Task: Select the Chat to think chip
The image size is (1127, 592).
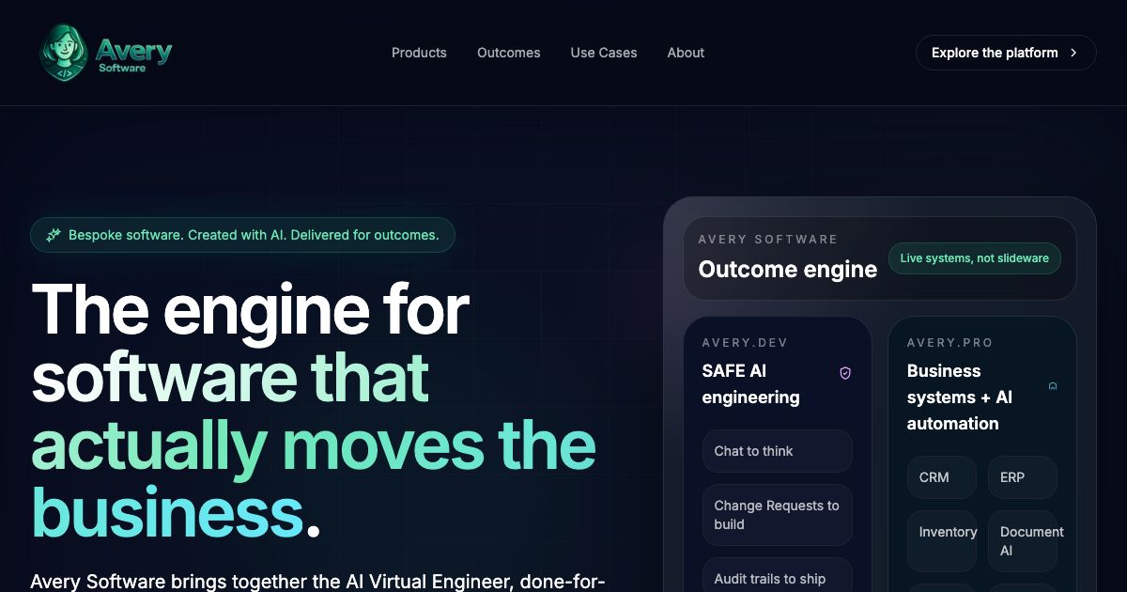Action: [x=777, y=451]
